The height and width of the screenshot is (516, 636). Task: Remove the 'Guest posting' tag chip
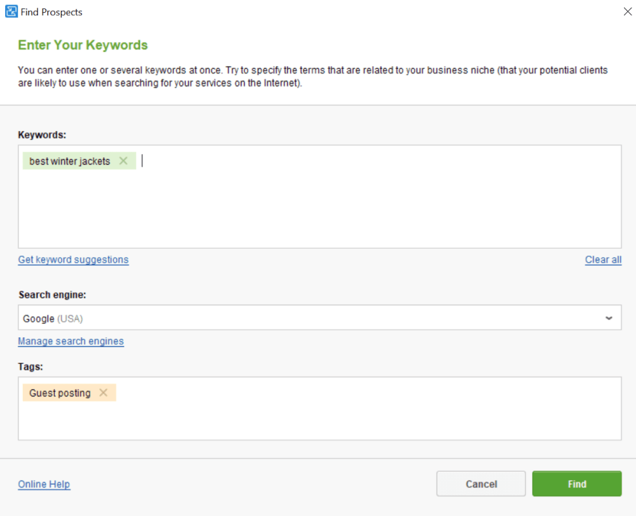pos(104,393)
